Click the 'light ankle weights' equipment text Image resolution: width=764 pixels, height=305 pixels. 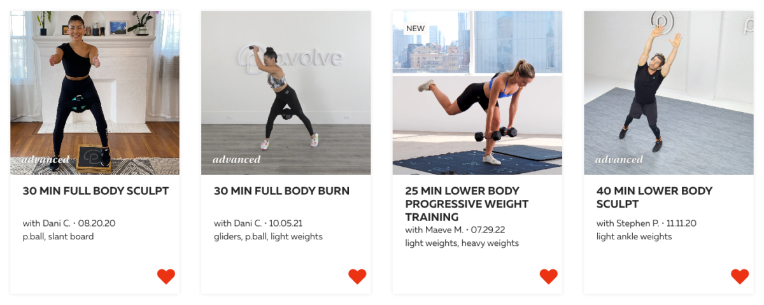pos(634,237)
